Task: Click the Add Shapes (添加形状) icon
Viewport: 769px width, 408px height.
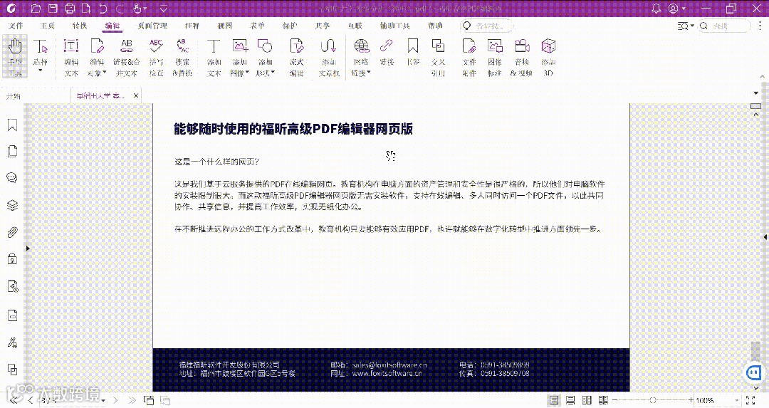Action: [x=266, y=46]
